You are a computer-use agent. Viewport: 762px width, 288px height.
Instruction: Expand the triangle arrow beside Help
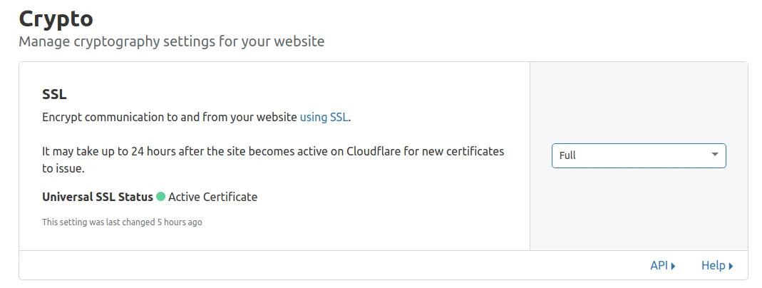[731, 266]
